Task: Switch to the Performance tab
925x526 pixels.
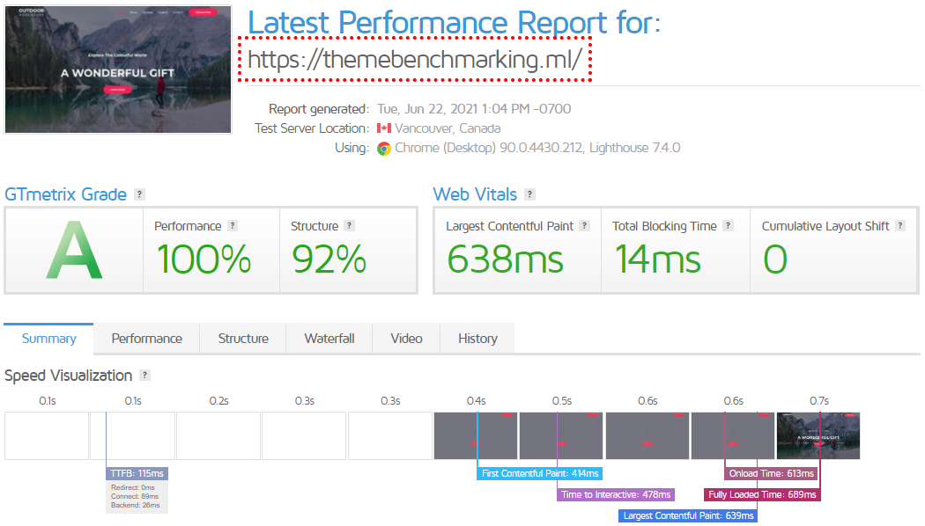Action: [x=147, y=339]
